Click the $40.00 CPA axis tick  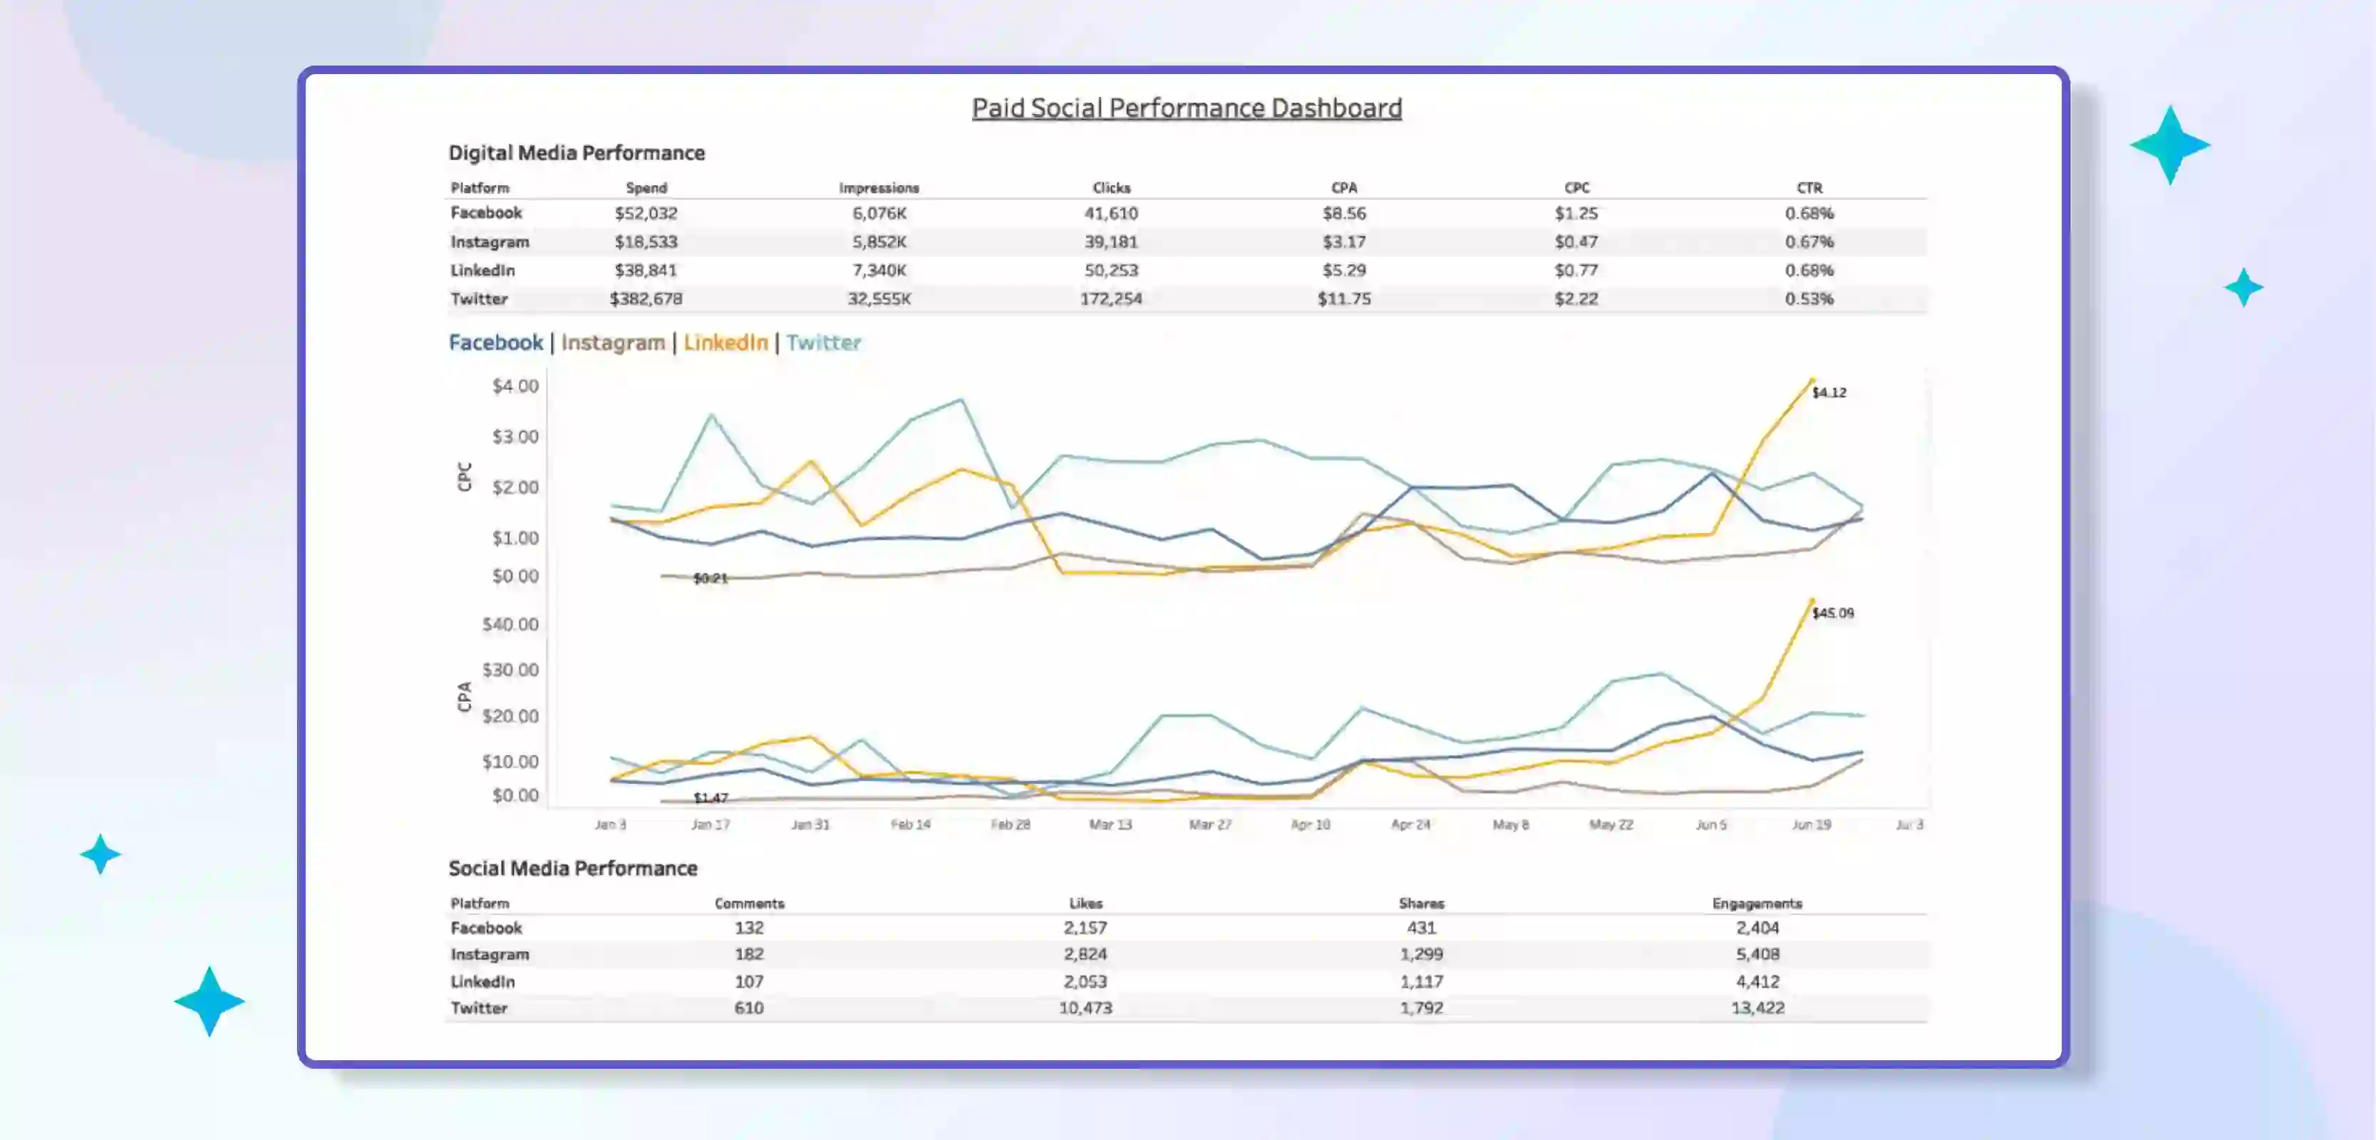click(x=510, y=624)
